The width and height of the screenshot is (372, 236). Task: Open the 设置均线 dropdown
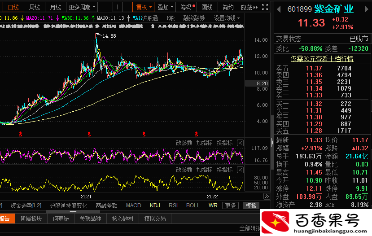tap(227, 18)
